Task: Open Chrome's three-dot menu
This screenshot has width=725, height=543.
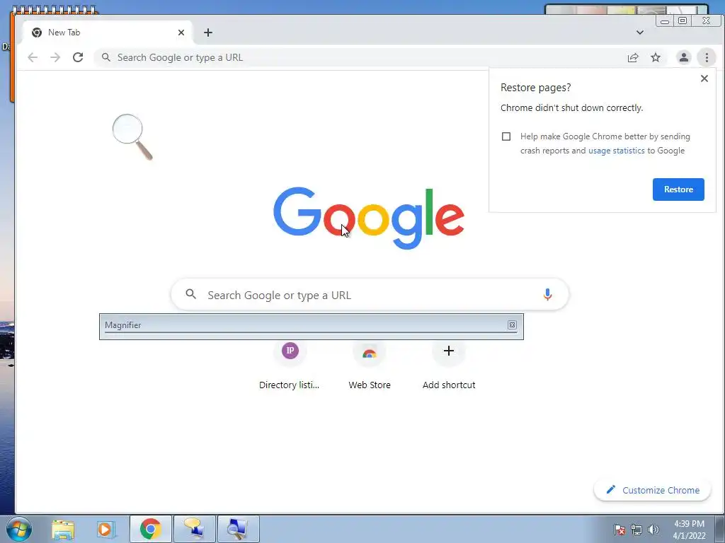Action: 707,58
